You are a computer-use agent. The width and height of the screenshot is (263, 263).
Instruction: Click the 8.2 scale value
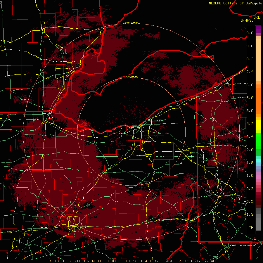[250, 59]
